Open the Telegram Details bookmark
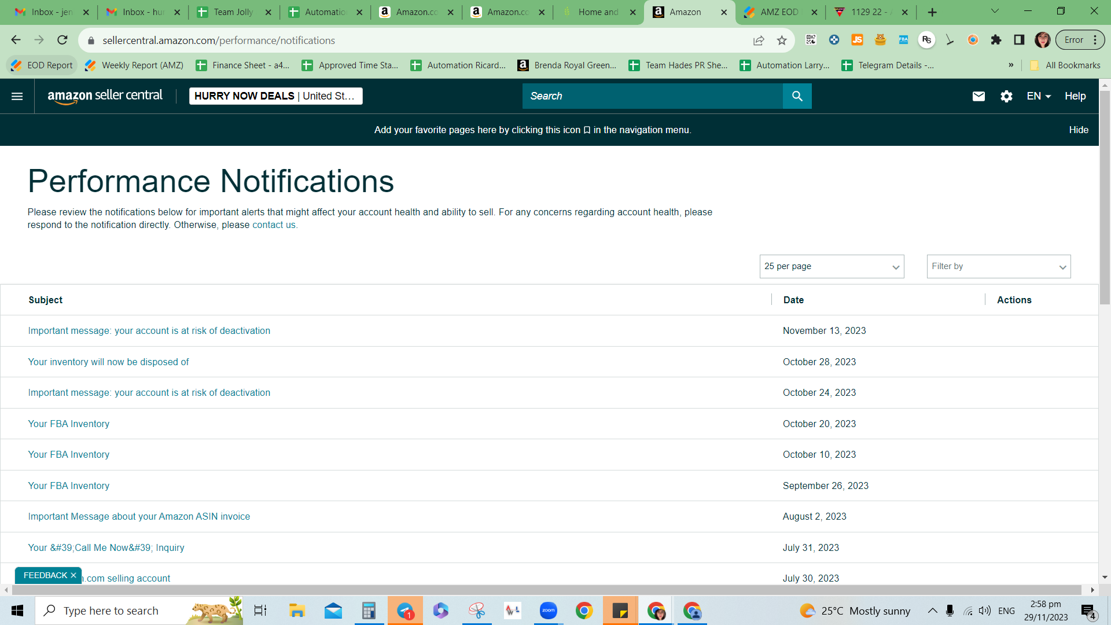This screenshot has height=625, width=1111. tap(888, 65)
